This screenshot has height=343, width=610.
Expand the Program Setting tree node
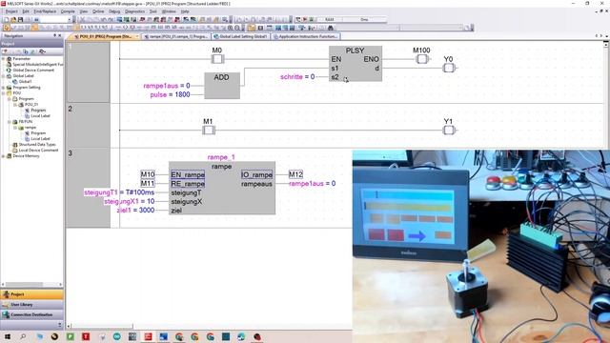tap(4, 88)
